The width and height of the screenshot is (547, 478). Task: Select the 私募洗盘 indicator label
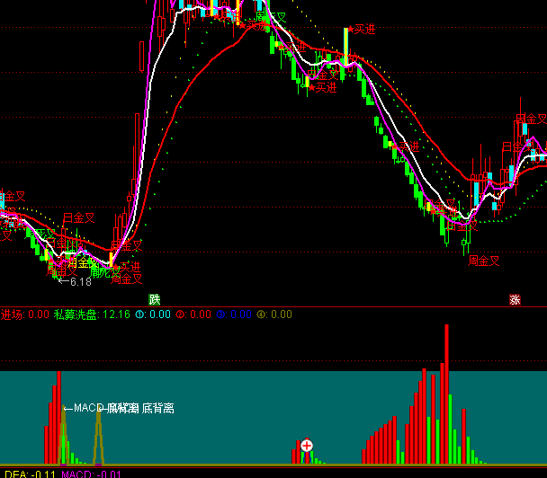76,314
